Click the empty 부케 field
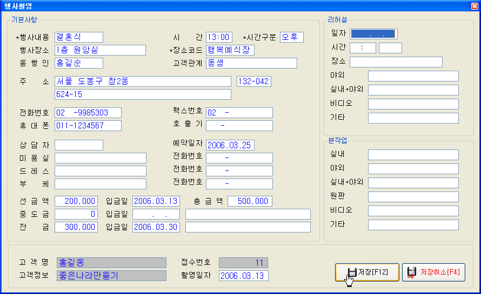481x294 pixels. [x=101, y=184]
